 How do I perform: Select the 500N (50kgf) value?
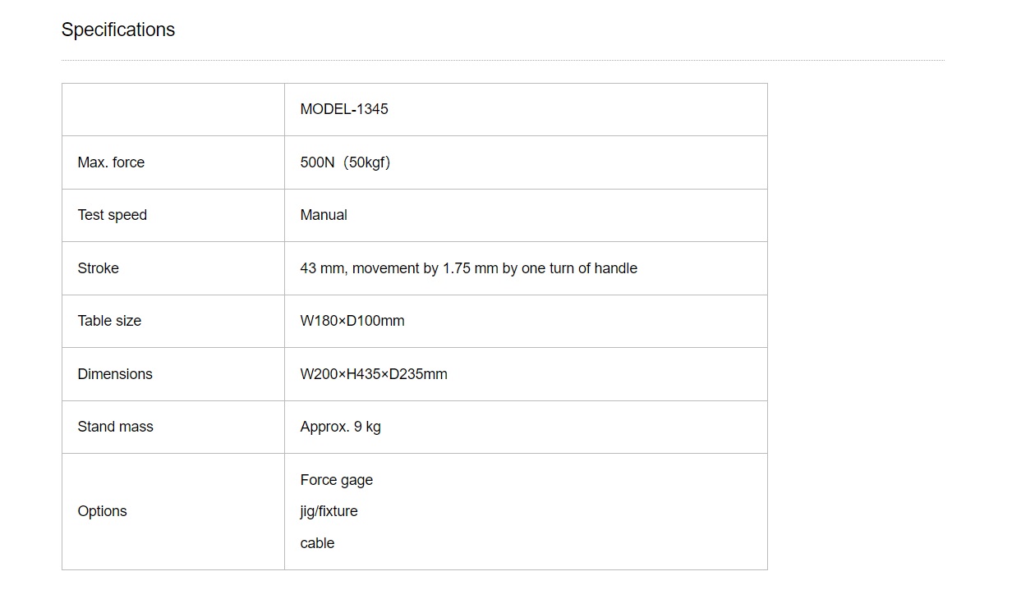tap(345, 162)
